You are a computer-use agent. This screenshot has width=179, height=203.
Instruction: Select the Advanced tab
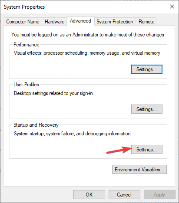tap(80, 21)
